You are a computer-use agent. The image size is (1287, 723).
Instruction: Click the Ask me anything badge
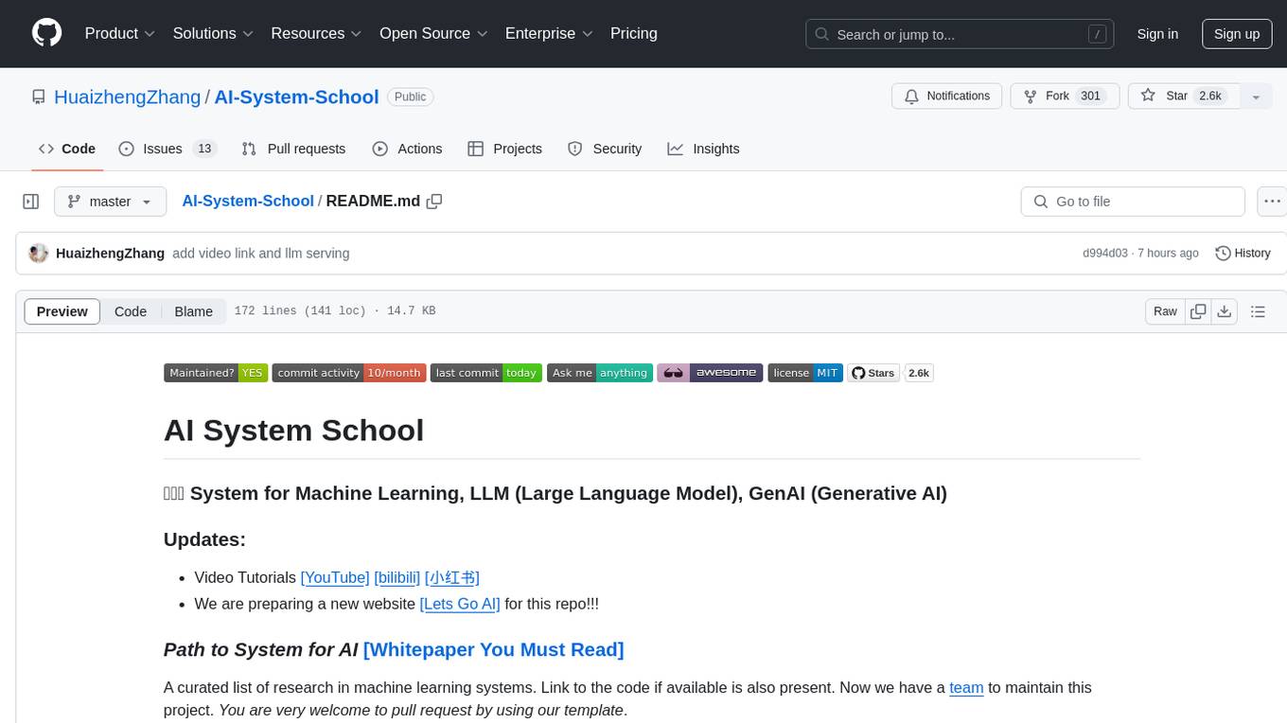pos(600,373)
